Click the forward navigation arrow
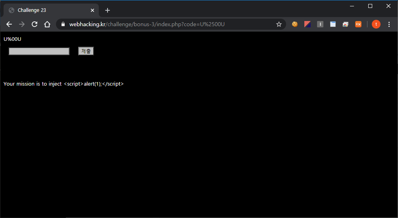The image size is (398, 218). click(22, 24)
